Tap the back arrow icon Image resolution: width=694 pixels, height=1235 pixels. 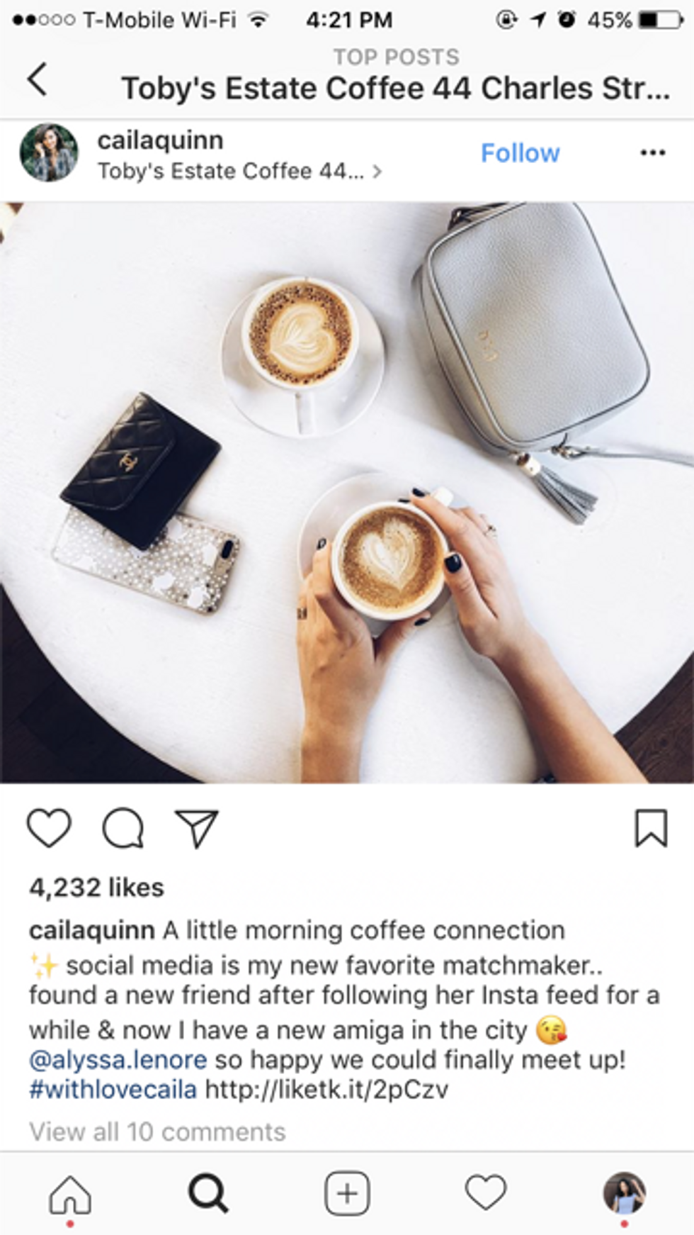tap(38, 79)
